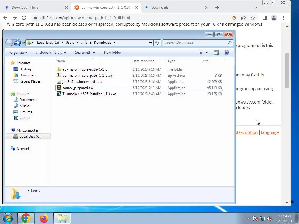Open the Share with menu
Screen dimensions: 299x224
coord(85,52)
